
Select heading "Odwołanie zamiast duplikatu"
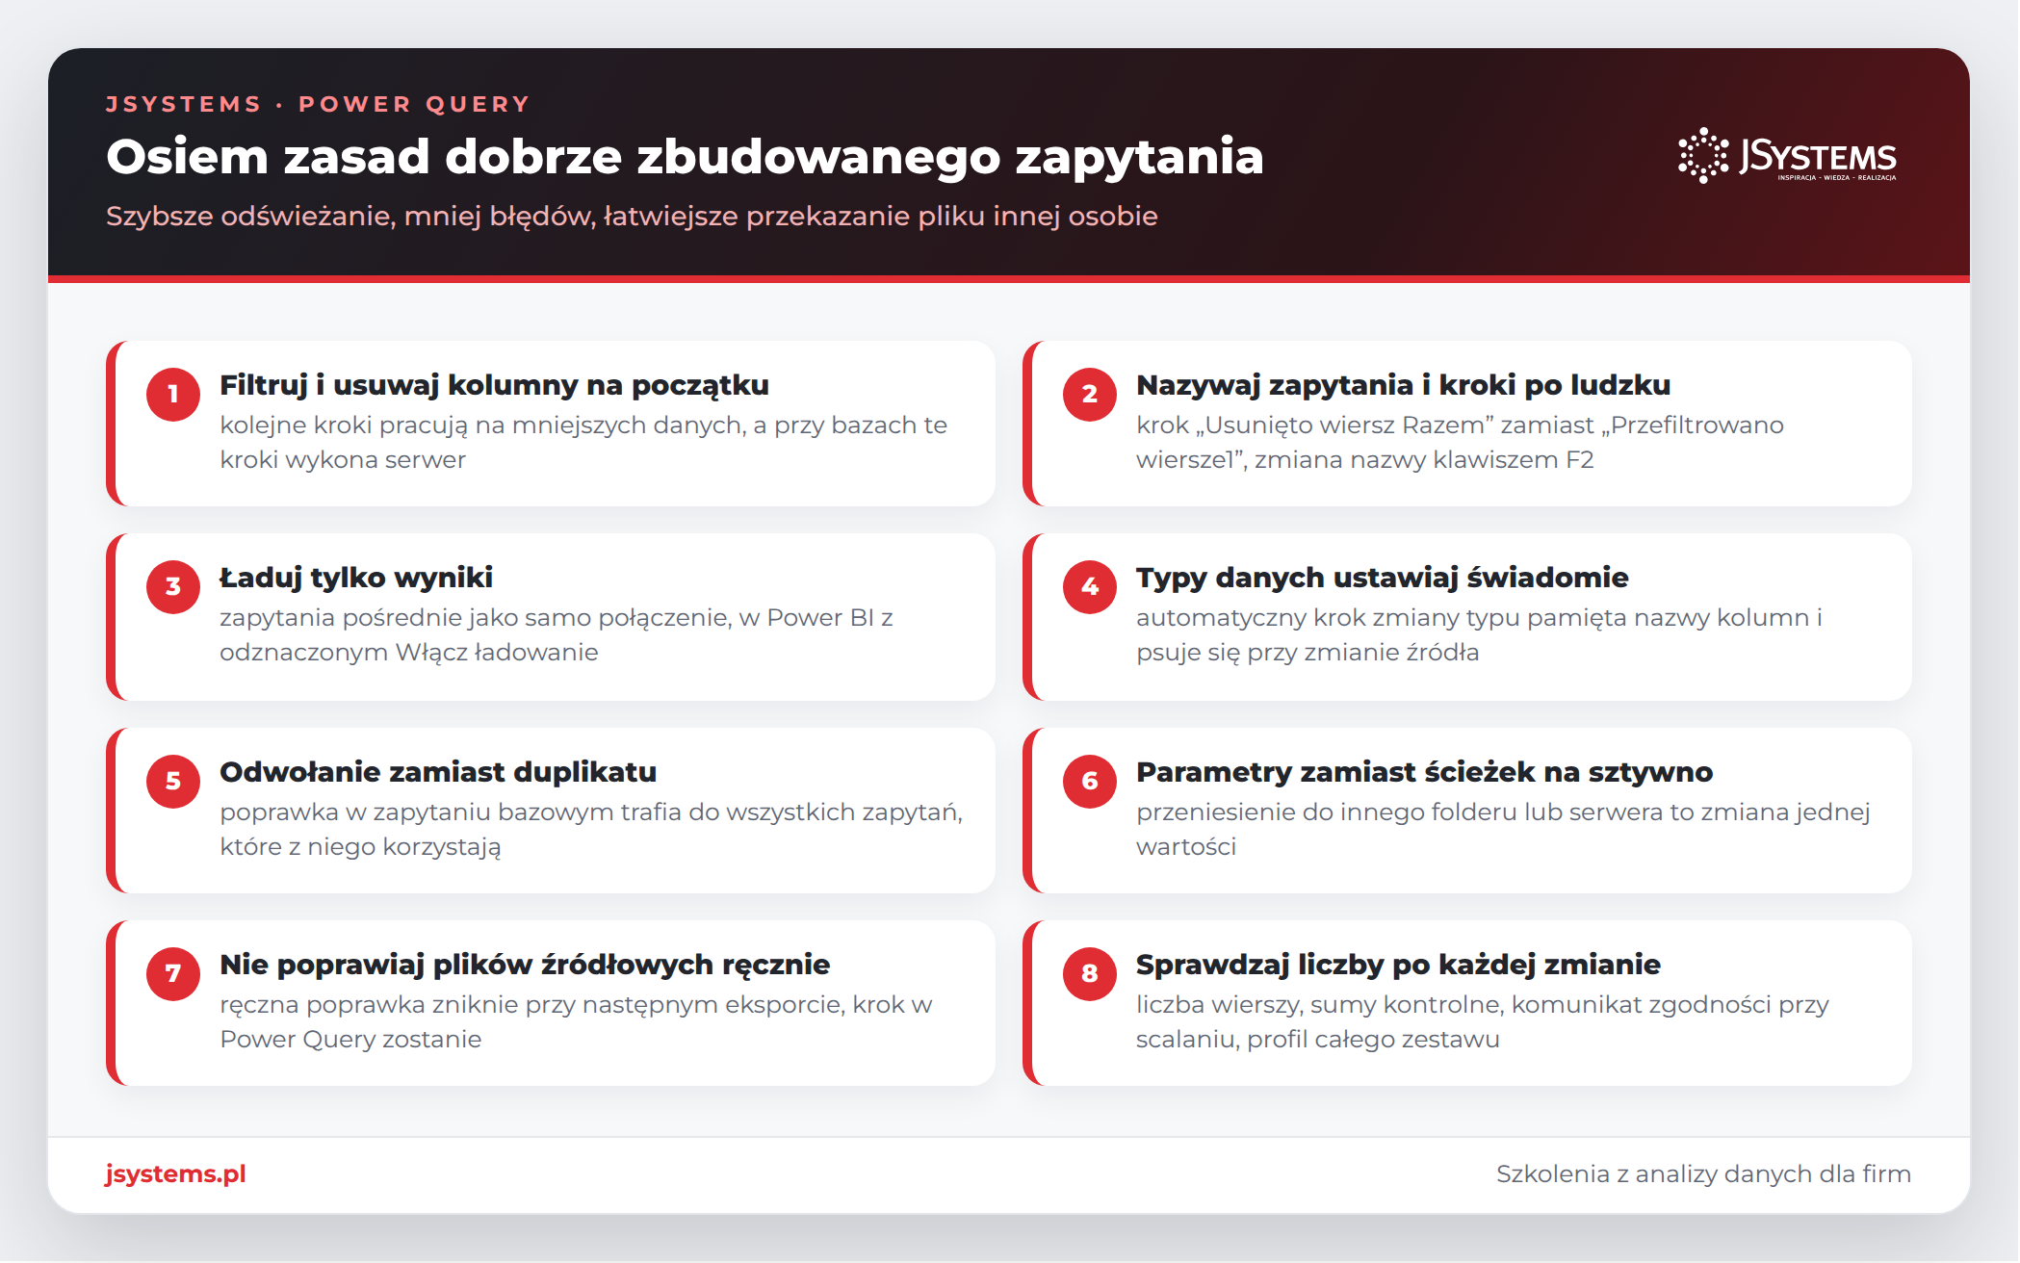pos(438,772)
